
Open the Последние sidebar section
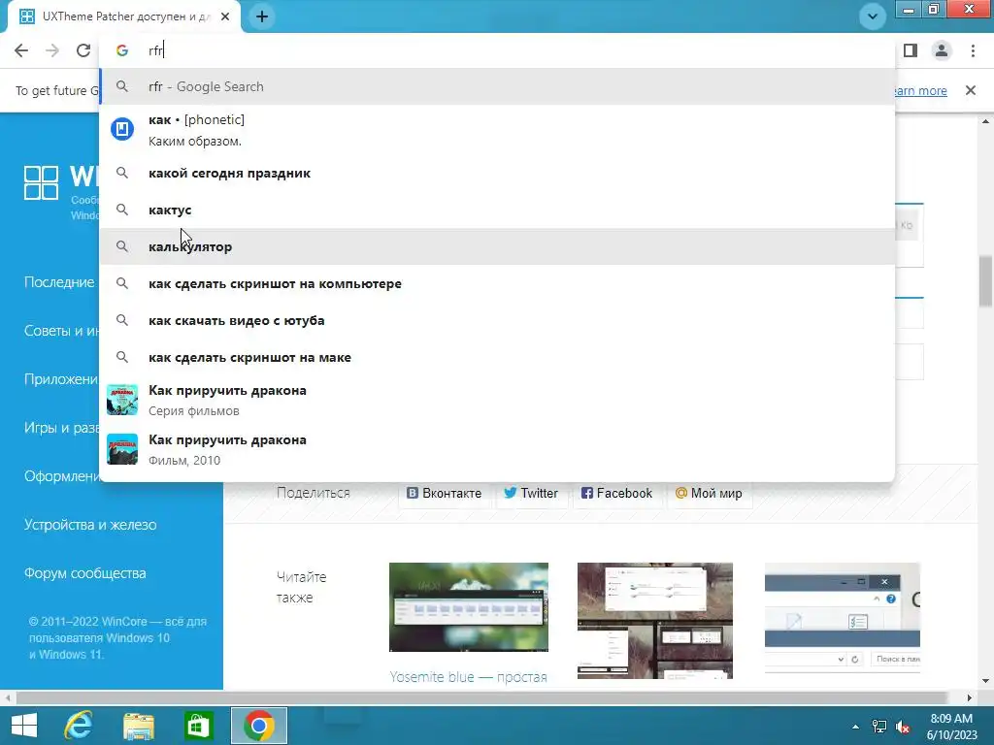(x=59, y=282)
